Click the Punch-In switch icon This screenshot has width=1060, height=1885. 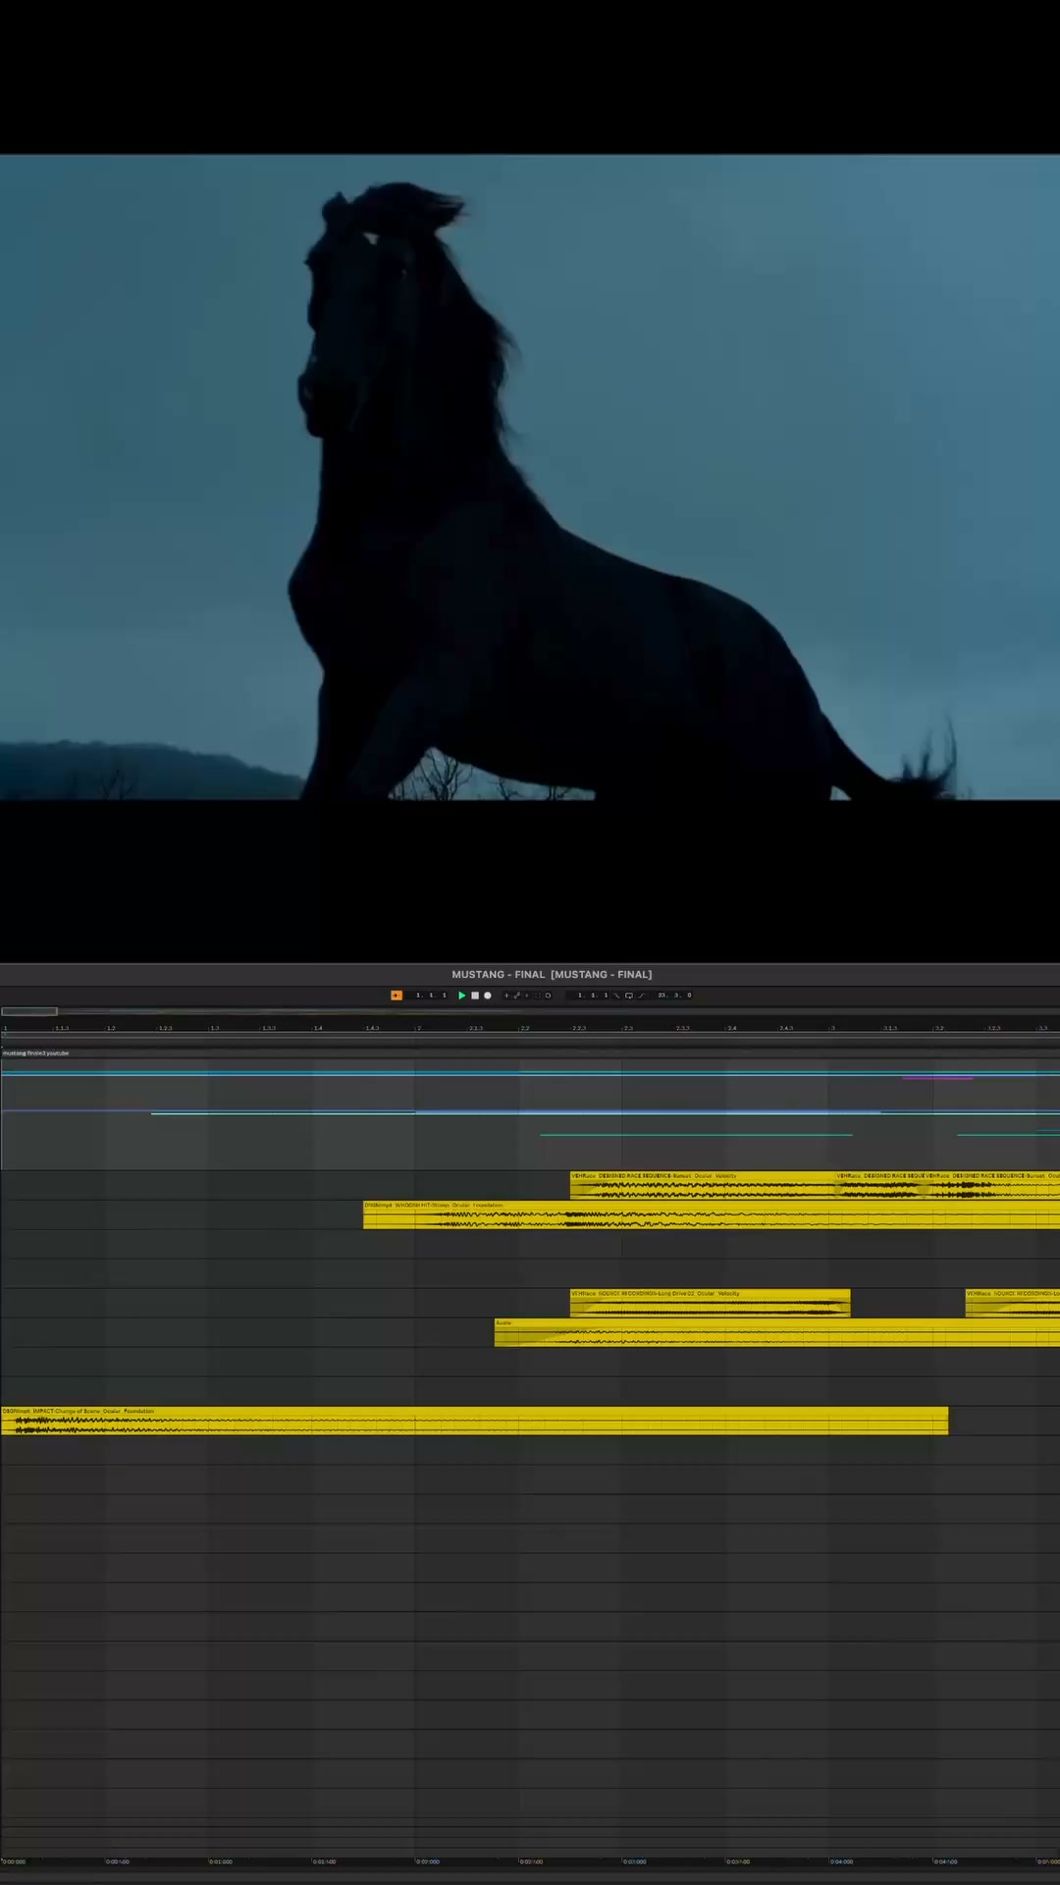tap(617, 996)
